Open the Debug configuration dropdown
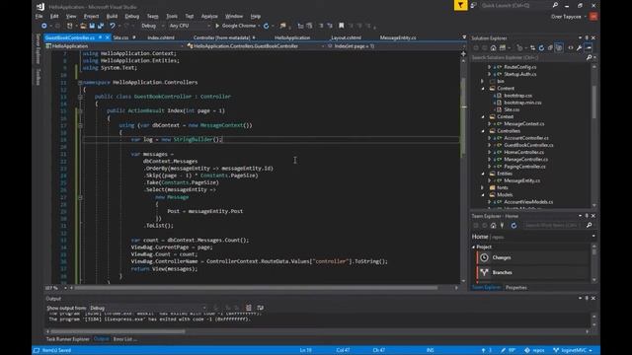The width and height of the screenshot is (632, 355). pyautogui.click(x=152, y=26)
